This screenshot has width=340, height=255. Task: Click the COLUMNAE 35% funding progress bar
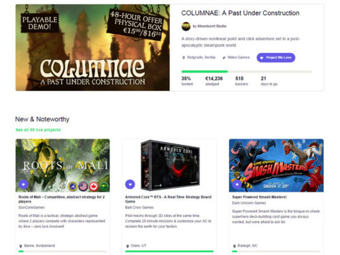pos(247,71)
